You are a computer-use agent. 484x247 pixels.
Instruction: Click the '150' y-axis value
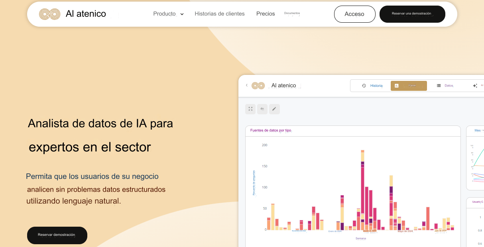pos(265,166)
